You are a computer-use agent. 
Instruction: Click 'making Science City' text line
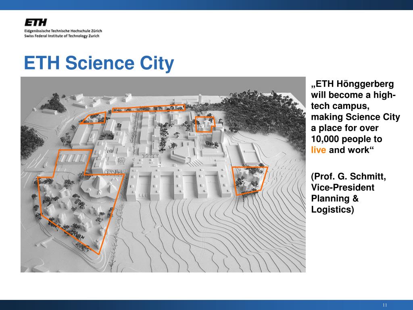[356, 117]
